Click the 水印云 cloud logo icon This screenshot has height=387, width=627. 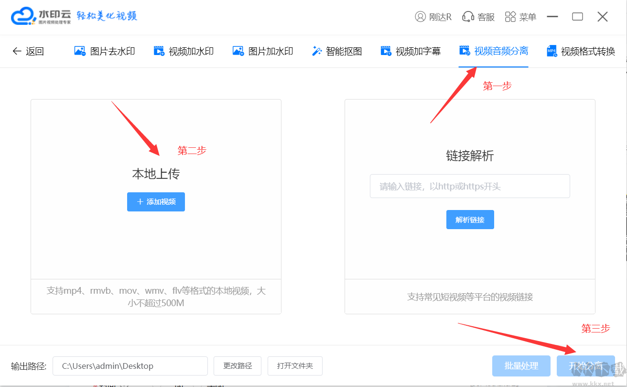[x=24, y=16]
